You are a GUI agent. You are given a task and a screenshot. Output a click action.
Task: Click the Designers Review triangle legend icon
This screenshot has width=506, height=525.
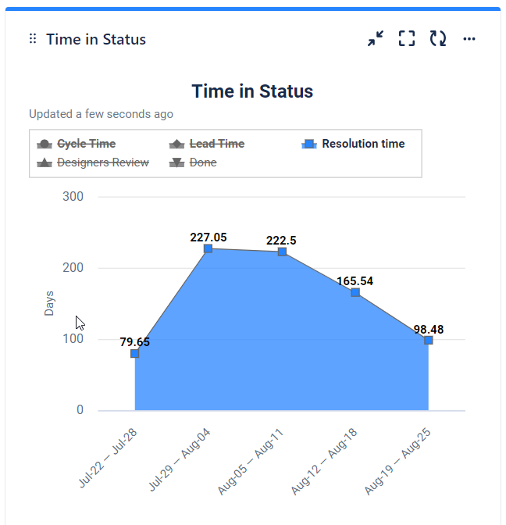pos(45,162)
